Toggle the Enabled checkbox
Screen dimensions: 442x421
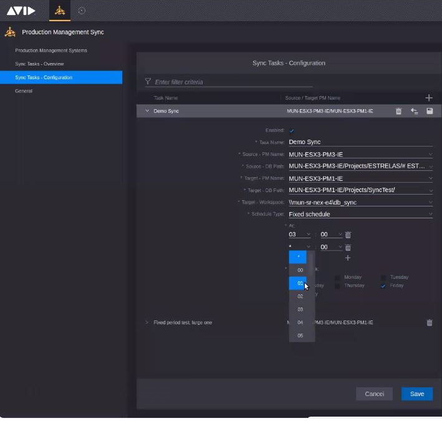(292, 130)
